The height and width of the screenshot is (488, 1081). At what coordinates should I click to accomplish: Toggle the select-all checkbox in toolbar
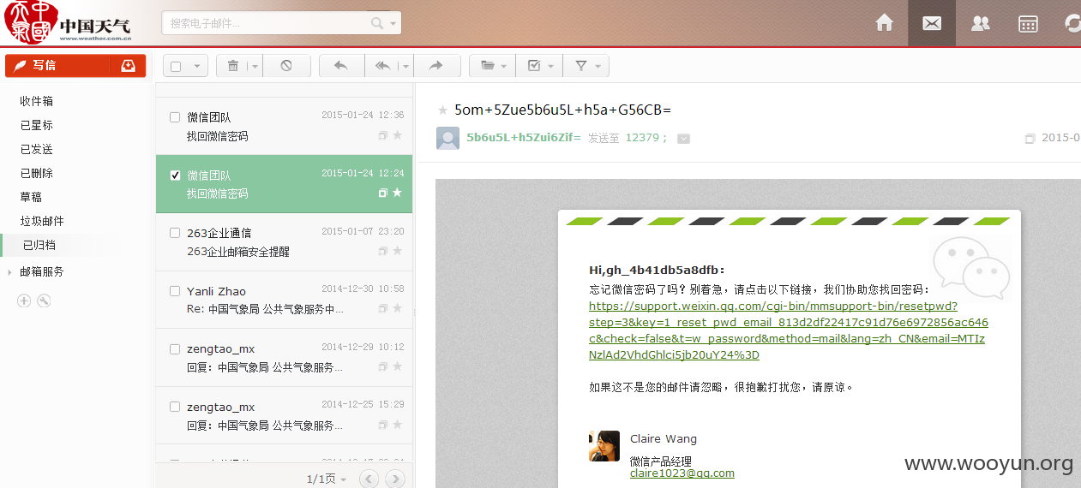pos(176,67)
